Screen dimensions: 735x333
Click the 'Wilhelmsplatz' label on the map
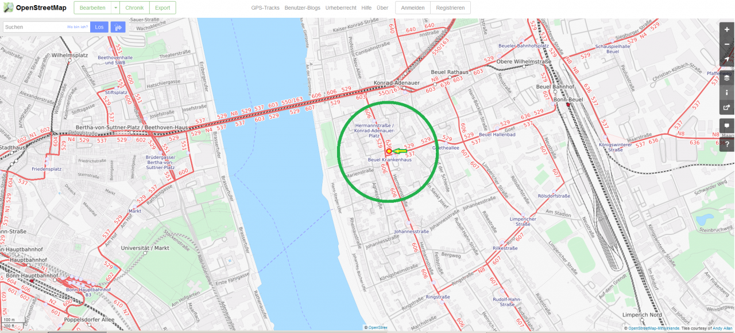coord(69,56)
